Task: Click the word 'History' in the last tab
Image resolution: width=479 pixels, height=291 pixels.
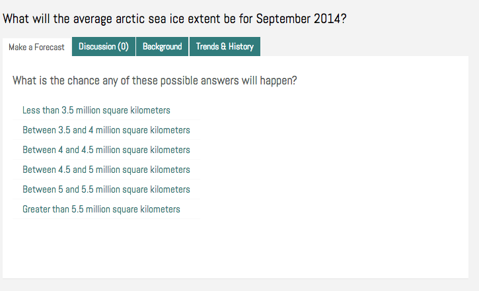Action: [241, 47]
